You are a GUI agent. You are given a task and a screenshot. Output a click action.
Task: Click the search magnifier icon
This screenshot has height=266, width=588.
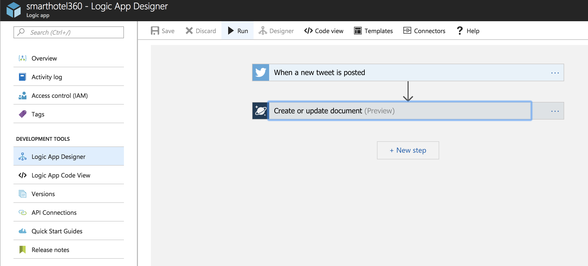[x=21, y=32]
